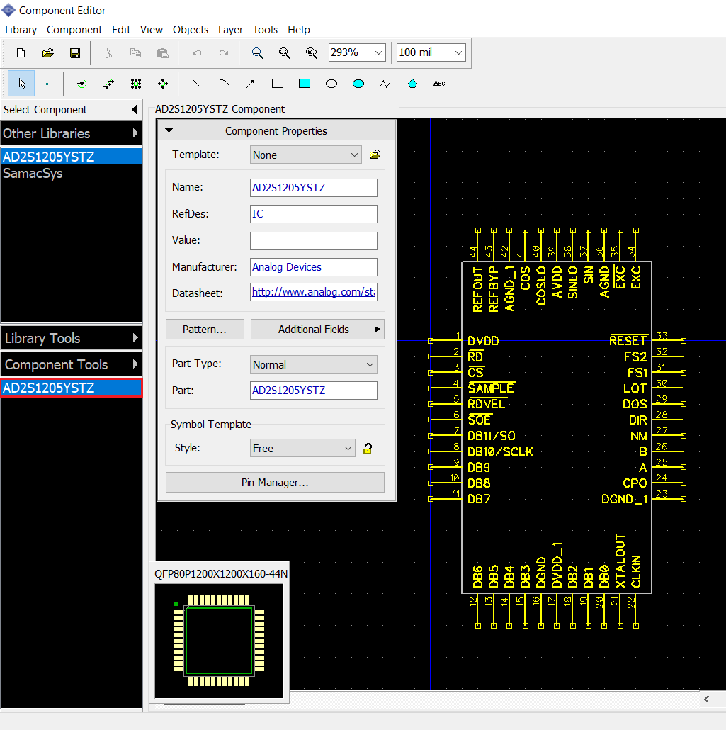Select the Arrow drawing tool

(x=250, y=84)
